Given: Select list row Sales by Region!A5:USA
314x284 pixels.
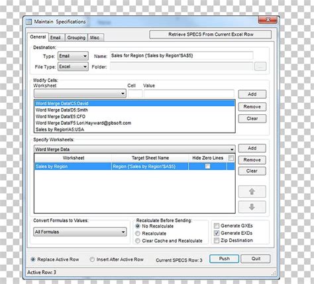Looking at the screenshot, I should (x=134, y=129).
